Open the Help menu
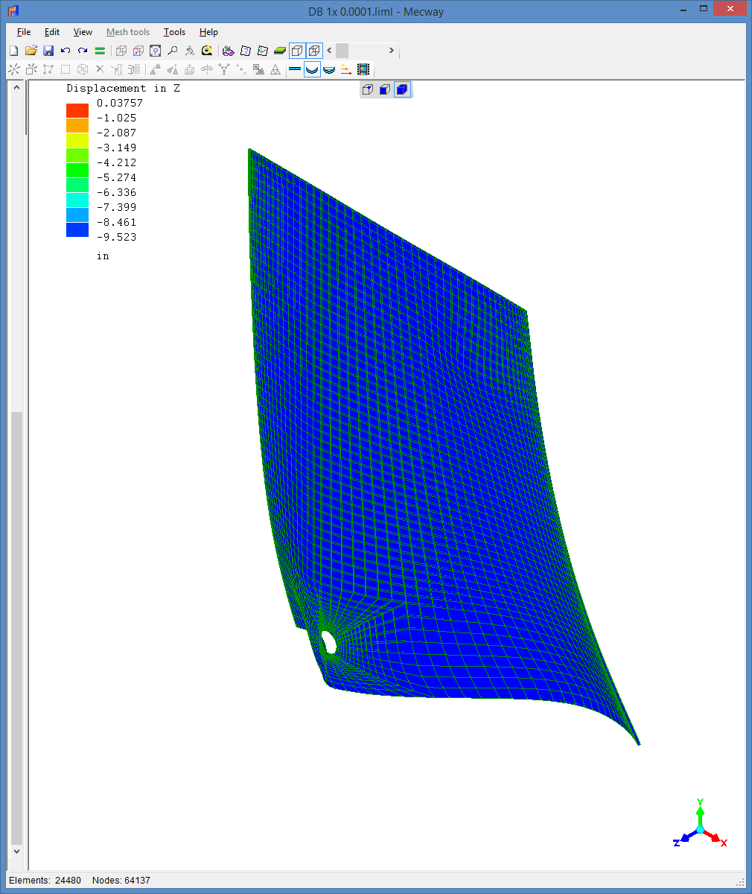Image resolution: width=752 pixels, height=894 pixels. (x=208, y=32)
